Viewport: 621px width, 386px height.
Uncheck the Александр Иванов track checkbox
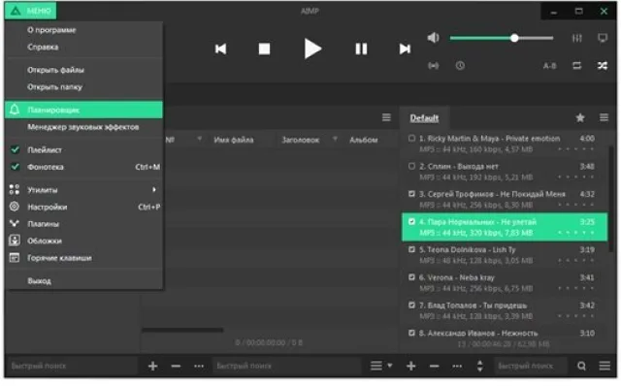point(411,333)
